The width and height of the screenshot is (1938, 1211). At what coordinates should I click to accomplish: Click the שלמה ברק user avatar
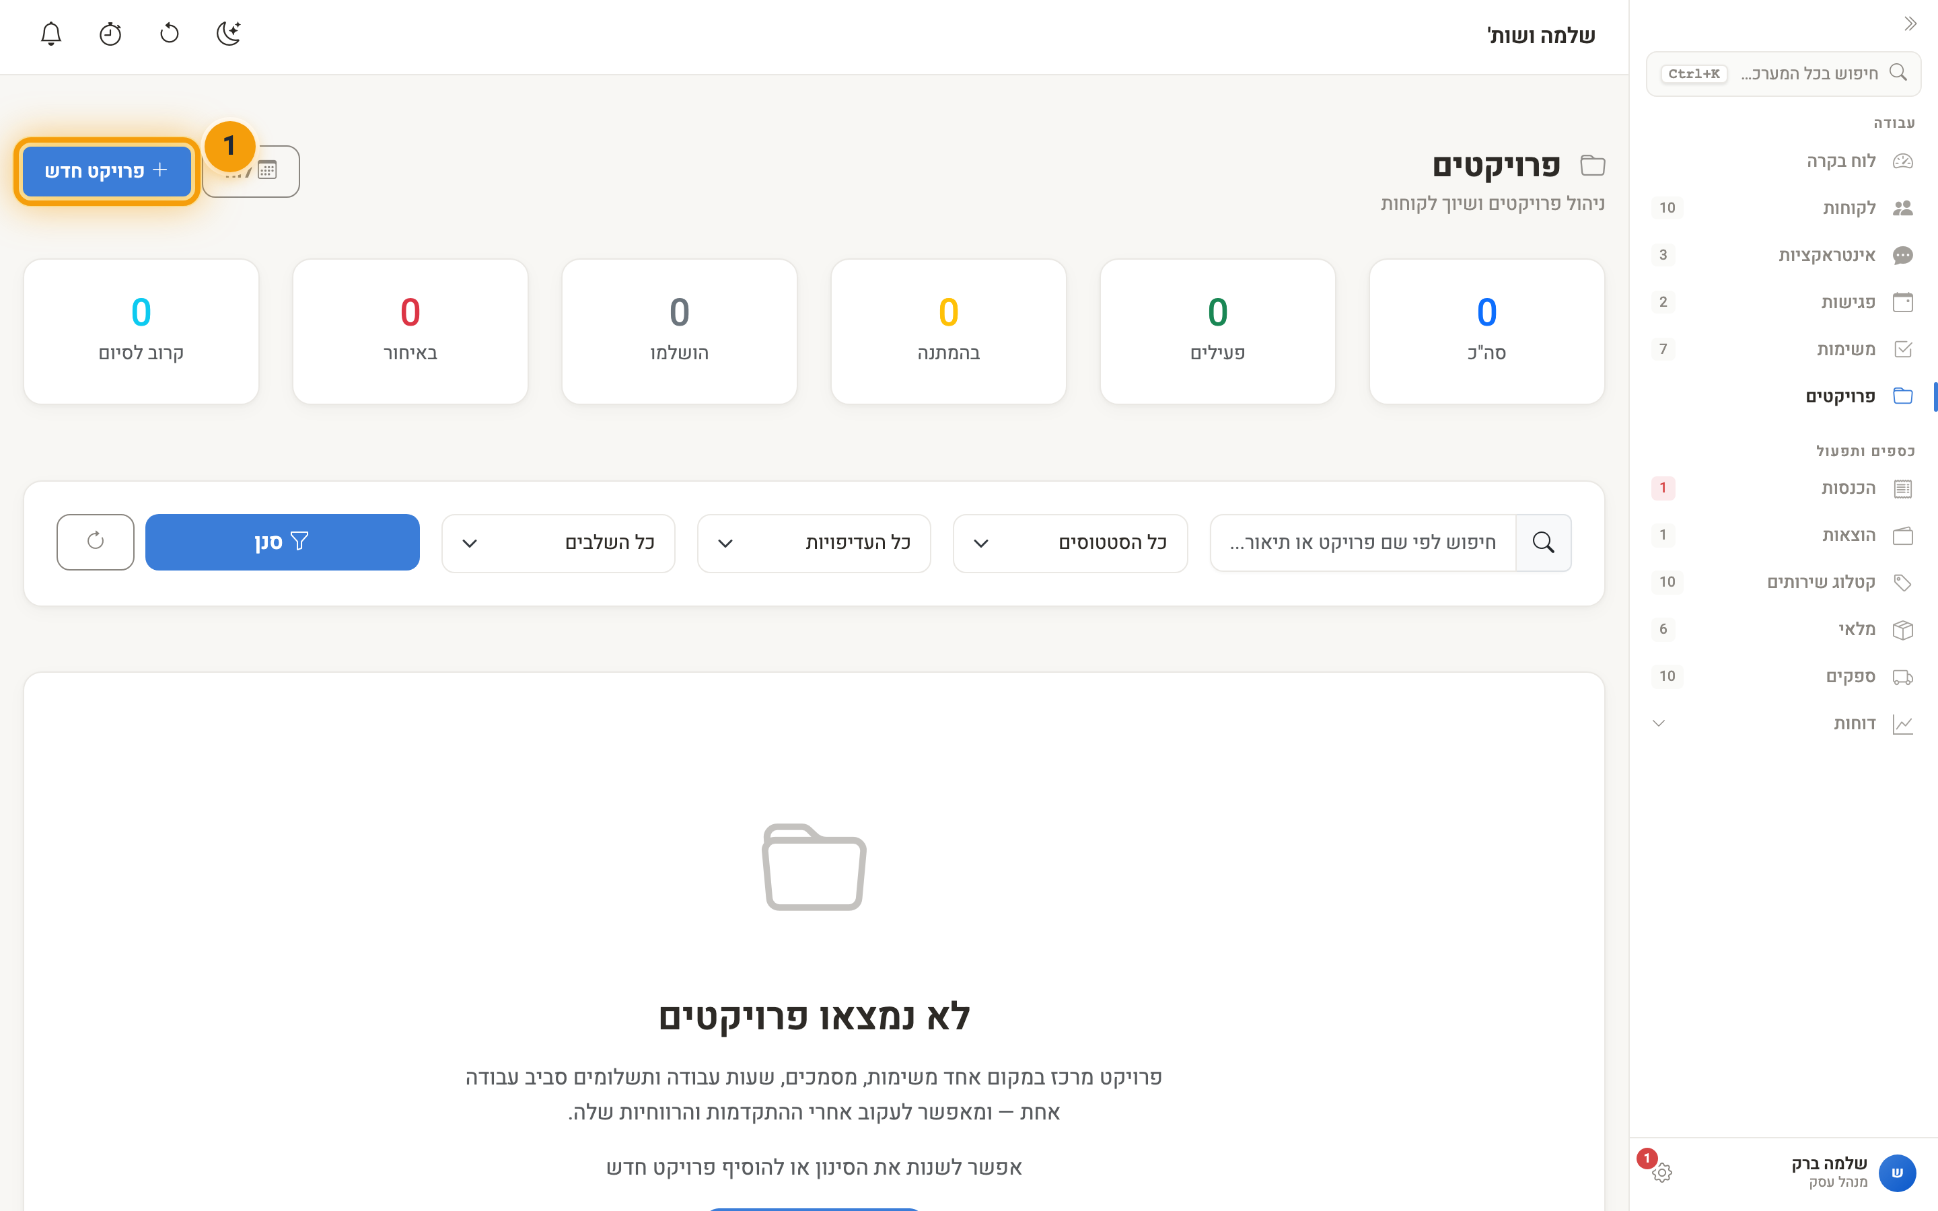pos(1896,1173)
